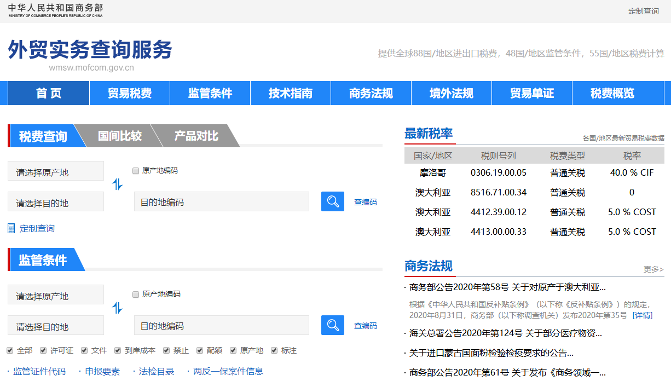Enable the 原产地编码 checkbox in 监管条件
This screenshot has width=671, height=387.
135,294
